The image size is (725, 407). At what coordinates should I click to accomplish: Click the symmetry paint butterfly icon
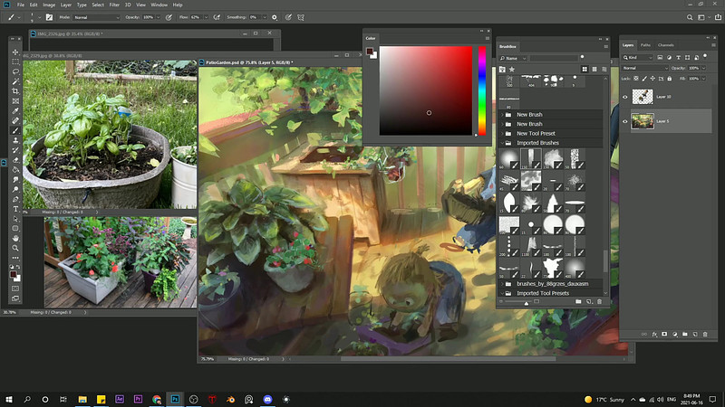click(301, 17)
